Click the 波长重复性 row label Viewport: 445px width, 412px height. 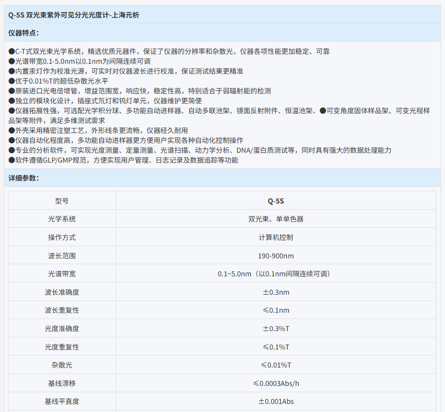(62, 310)
